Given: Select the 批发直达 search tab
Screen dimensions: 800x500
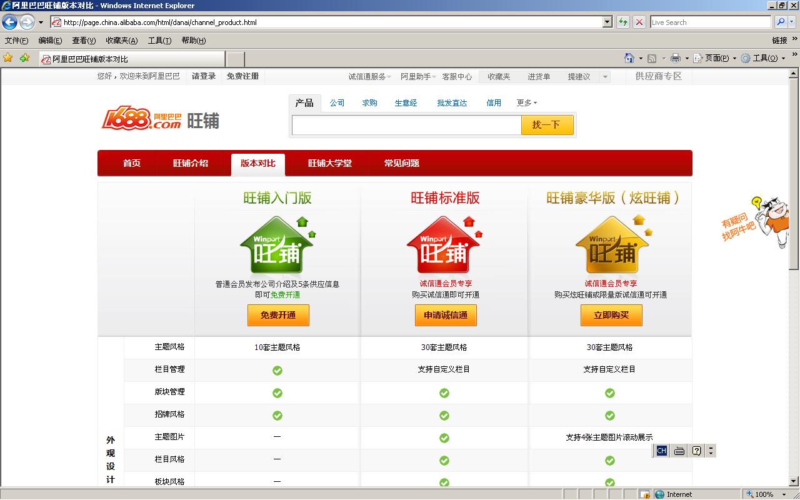Looking at the screenshot, I should [x=452, y=103].
